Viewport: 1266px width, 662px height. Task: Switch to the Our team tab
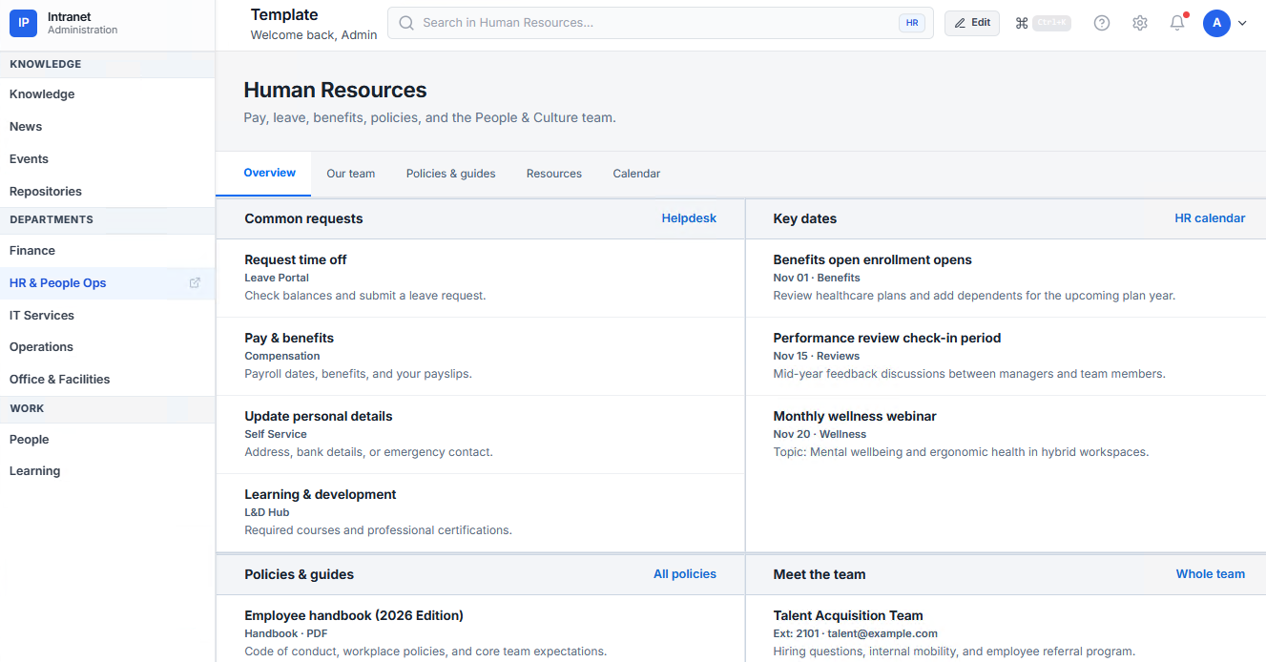(x=351, y=174)
